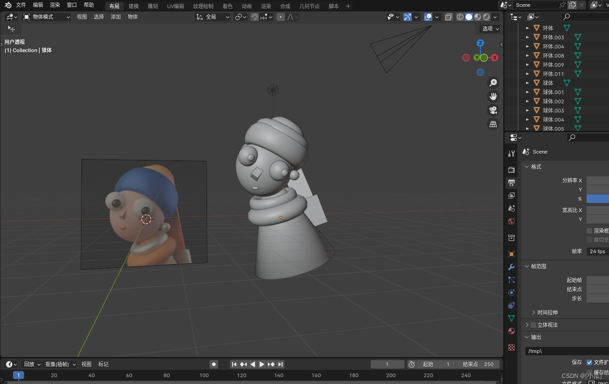Toggle camera view icon
The image size is (609, 384).
click(493, 110)
